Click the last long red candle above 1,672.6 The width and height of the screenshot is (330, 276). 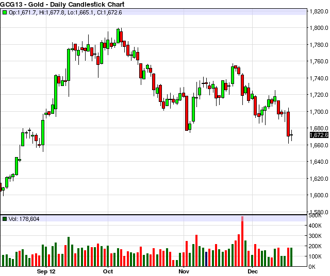point(288,124)
